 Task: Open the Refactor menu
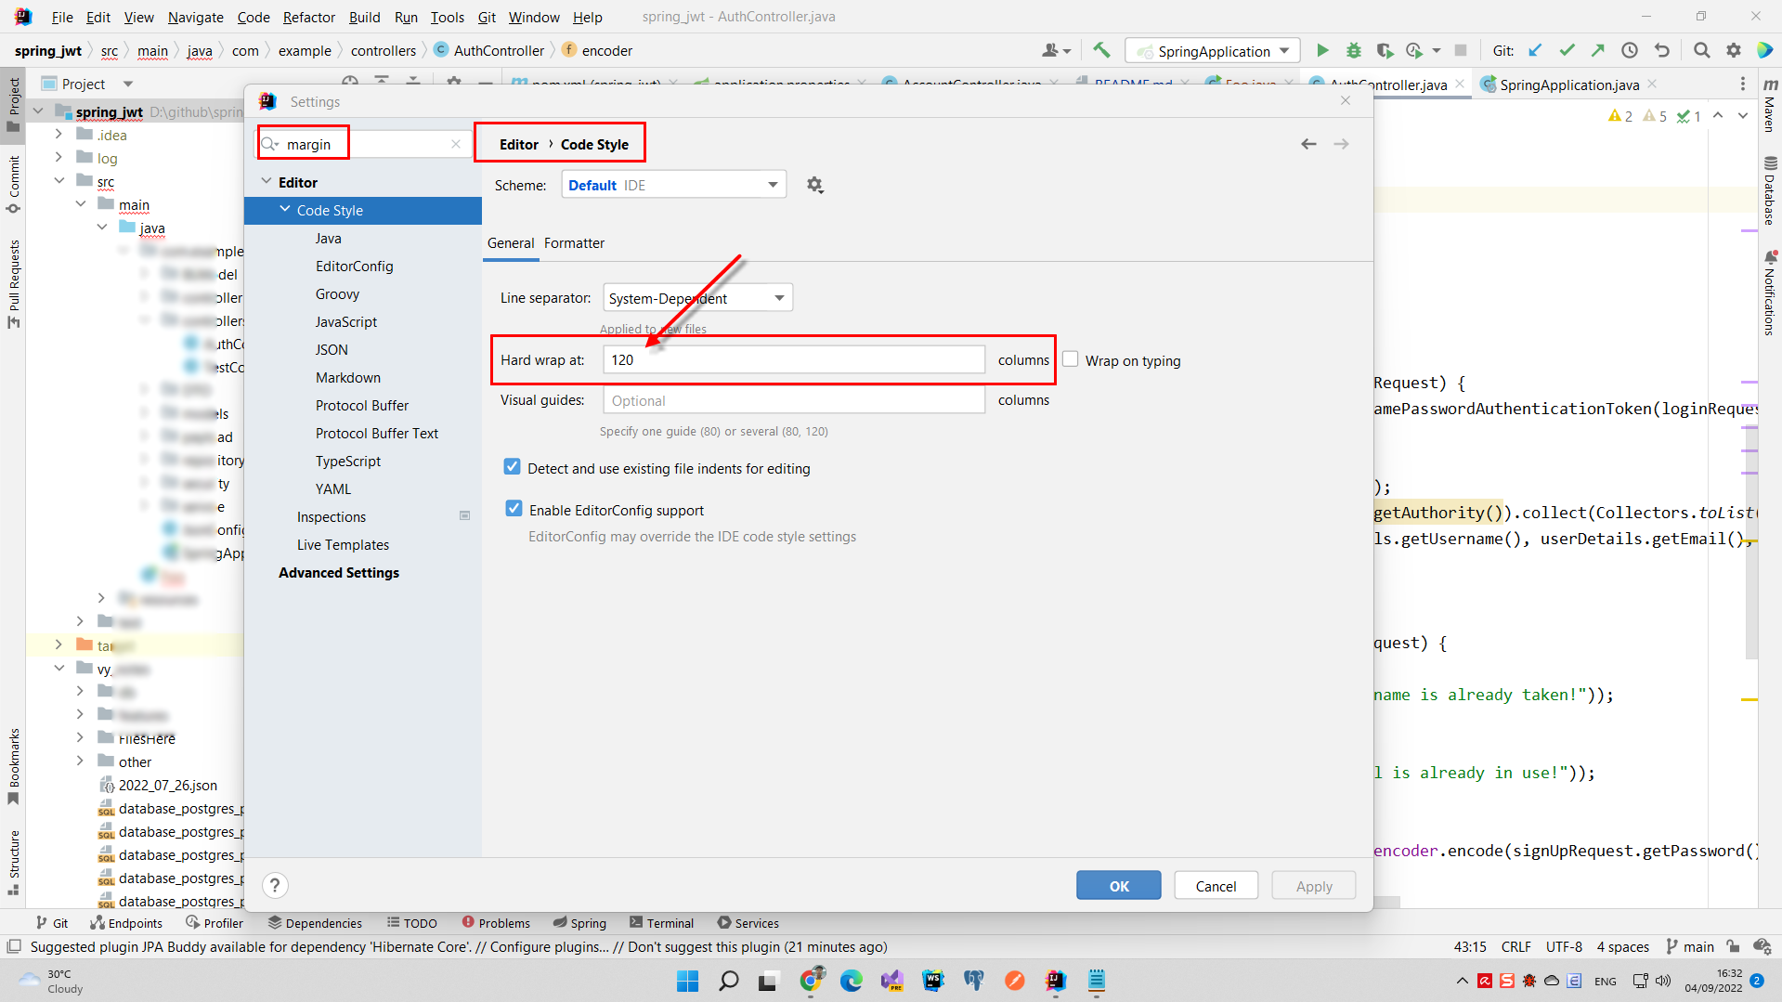pyautogui.click(x=309, y=17)
